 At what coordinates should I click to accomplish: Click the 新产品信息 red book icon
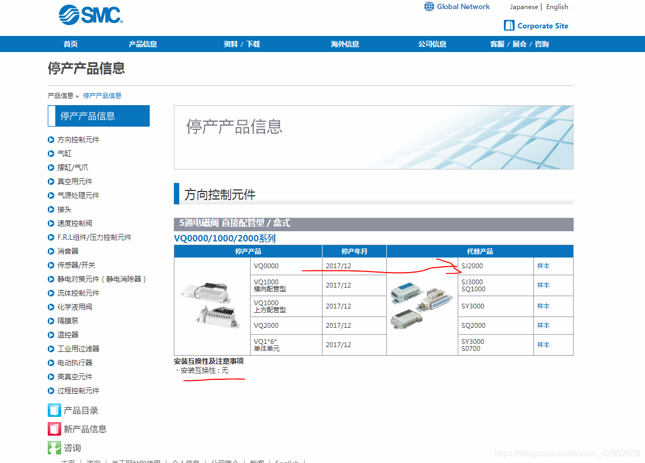54,429
